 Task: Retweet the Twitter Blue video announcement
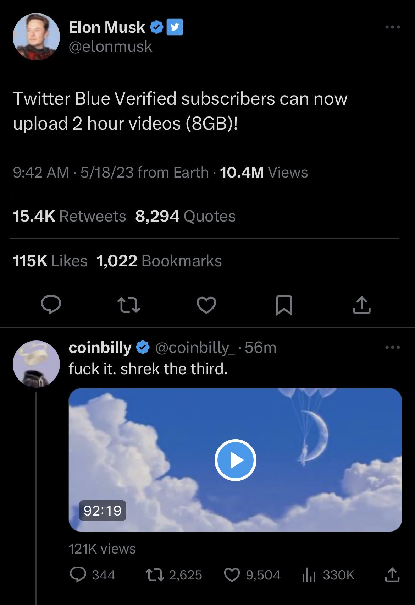tap(128, 305)
